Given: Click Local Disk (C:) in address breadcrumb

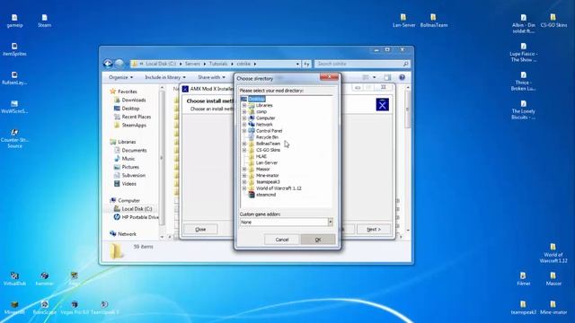Looking at the screenshot, I should (x=161, y=64).
